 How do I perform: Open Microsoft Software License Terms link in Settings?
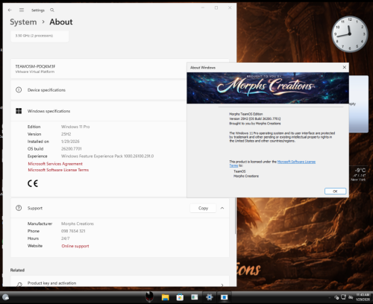(x=58, y=170)
